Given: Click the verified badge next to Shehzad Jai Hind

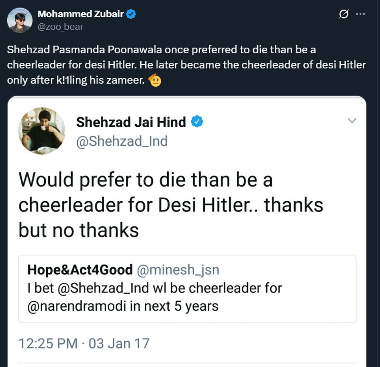Looking at the screenshot, I should [197, 122].
